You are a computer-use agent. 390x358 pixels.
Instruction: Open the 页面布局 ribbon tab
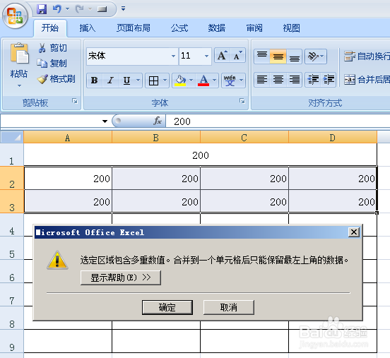coord(134,28)
